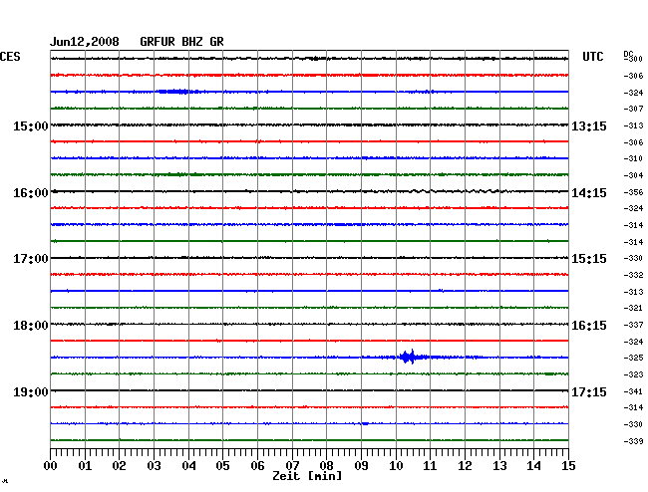The width and height of the screenshot is (648, 492).
Task: Select the DC offset value -325
Action: point(633,358)
